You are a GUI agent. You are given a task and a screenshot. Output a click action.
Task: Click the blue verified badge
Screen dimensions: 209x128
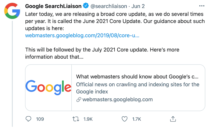tap(86, 6)
